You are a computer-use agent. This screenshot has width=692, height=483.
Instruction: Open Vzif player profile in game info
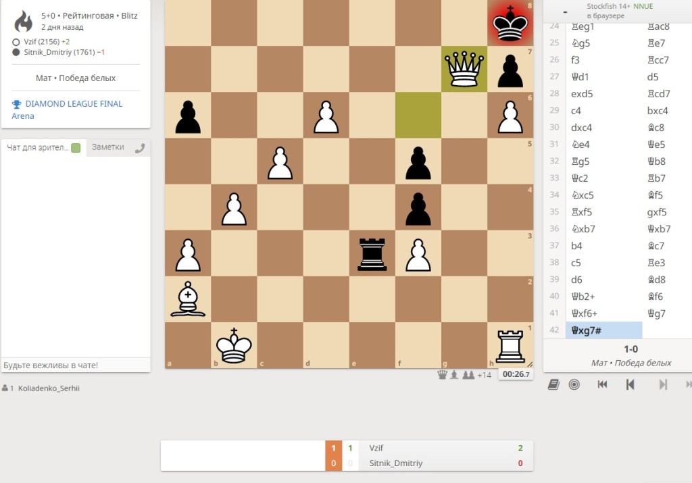[x=35, y=42]
